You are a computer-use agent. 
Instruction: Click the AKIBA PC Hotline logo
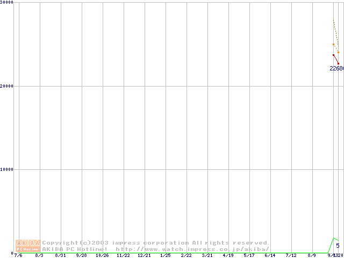pos(28,246)
